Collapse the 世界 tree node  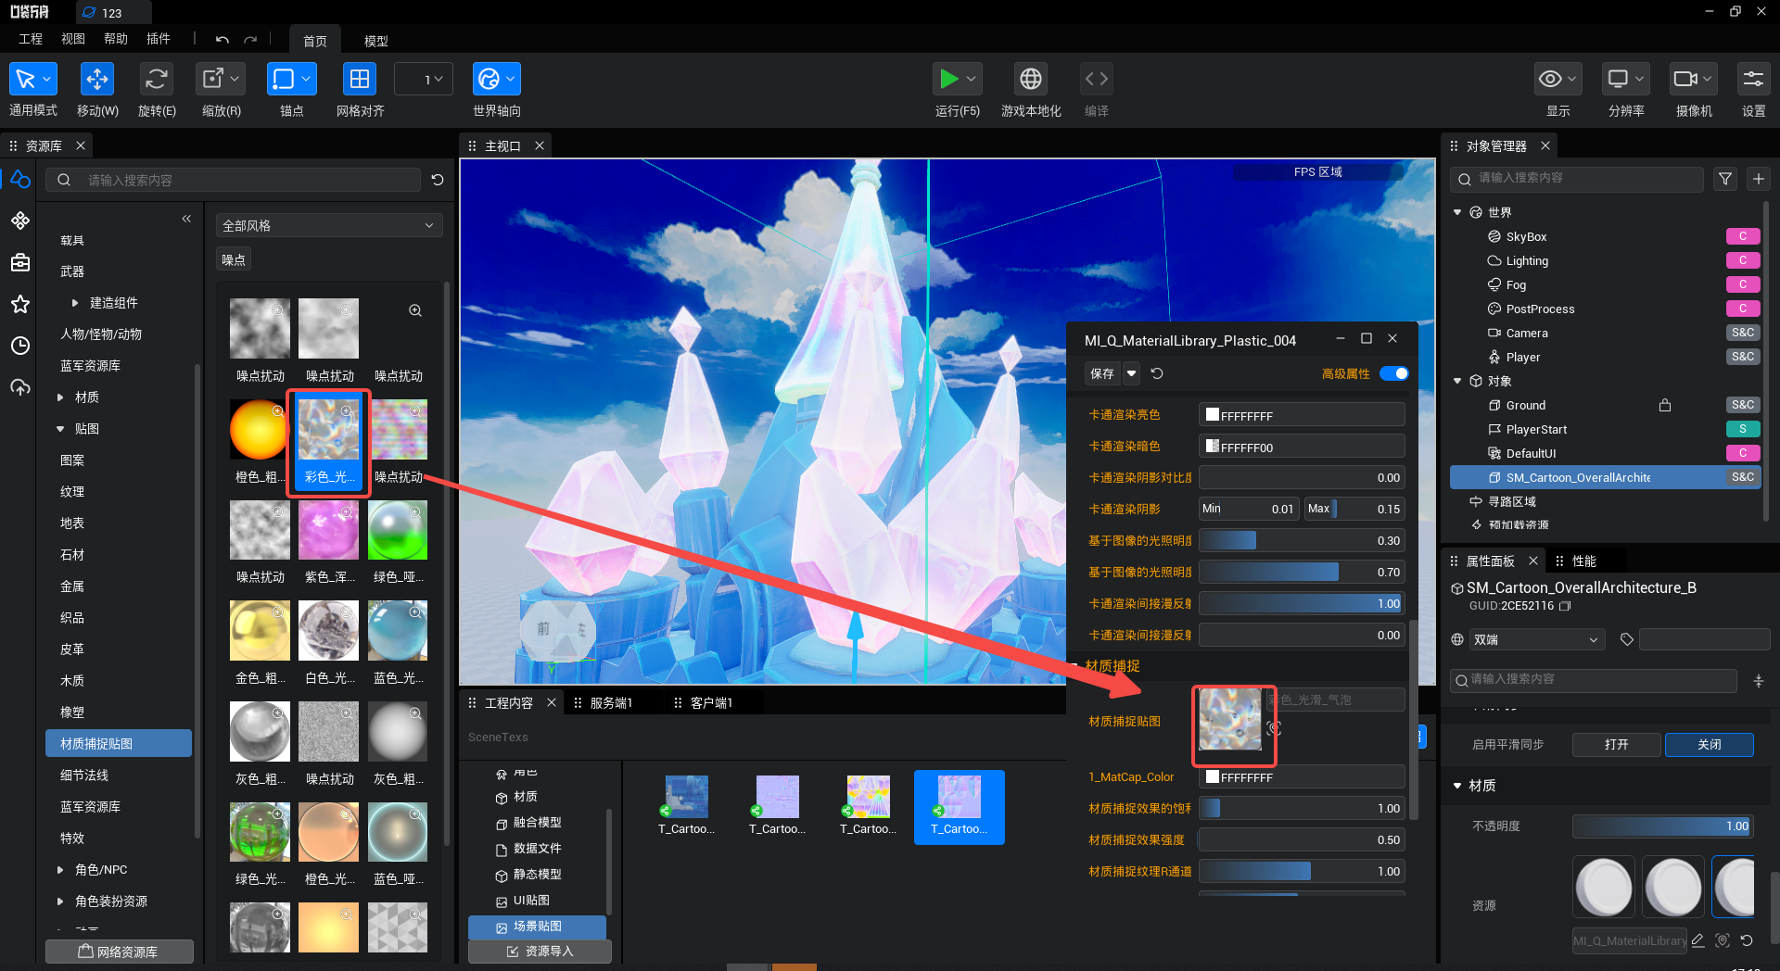[x=1457, y=212]
